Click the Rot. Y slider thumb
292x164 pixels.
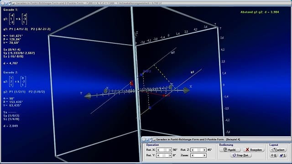tap(164, 155)
